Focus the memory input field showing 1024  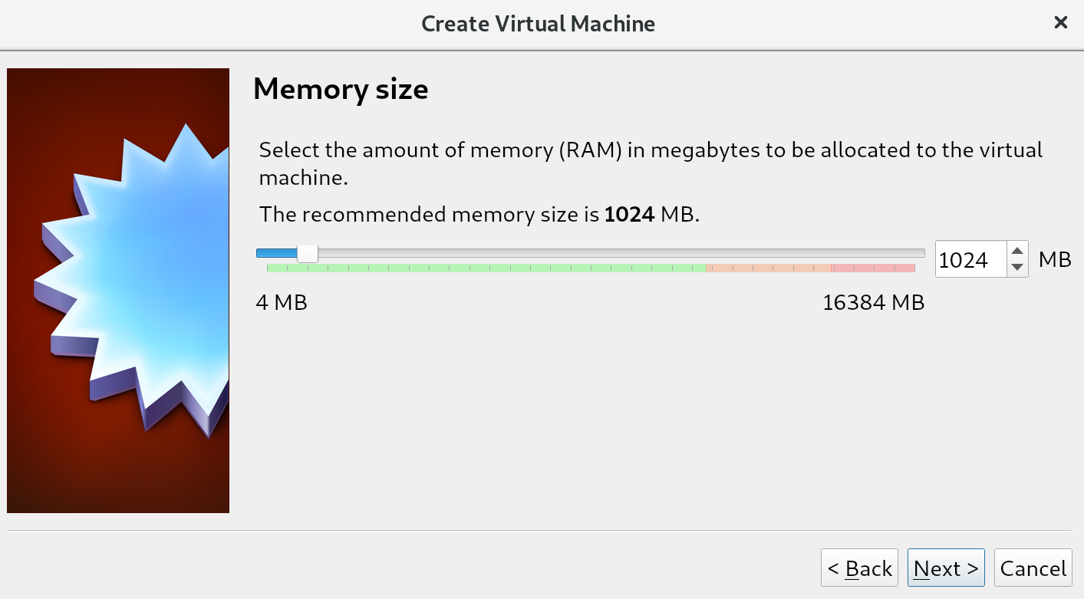click(x=970, y=260)
